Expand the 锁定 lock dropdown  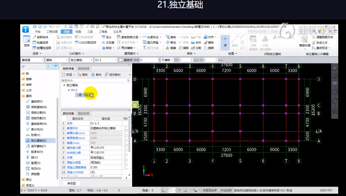tap(113, 48)
